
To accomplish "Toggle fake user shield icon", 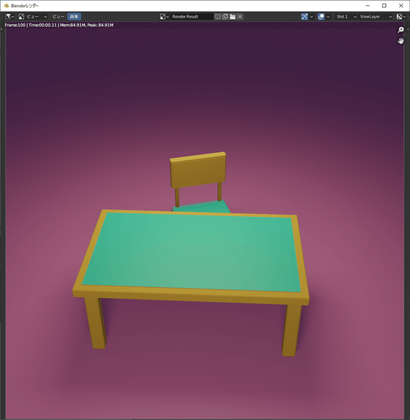I will (x=218, y=16).
